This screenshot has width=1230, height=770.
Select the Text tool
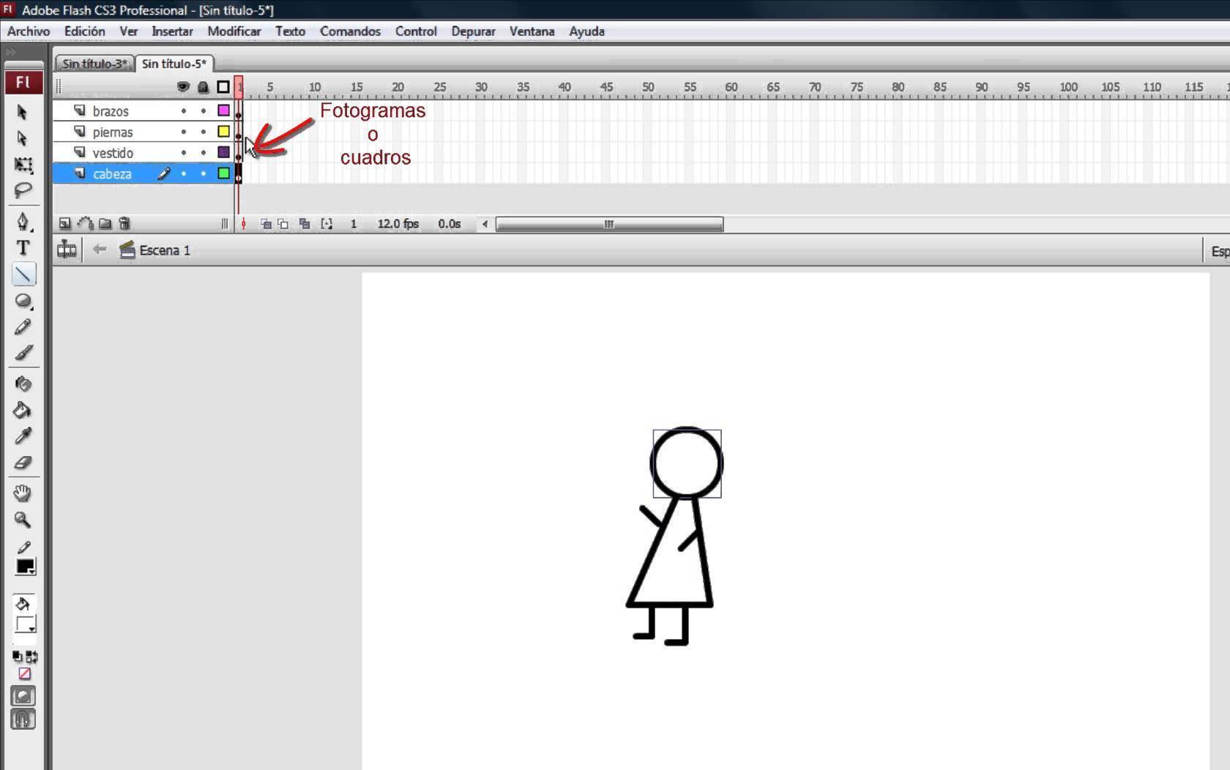pos(23,248)
